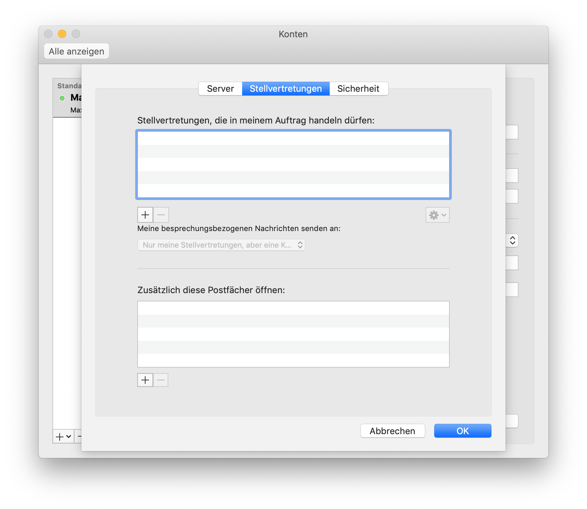
Task: Click the remove delegate minus button
Action: (161, 215)
